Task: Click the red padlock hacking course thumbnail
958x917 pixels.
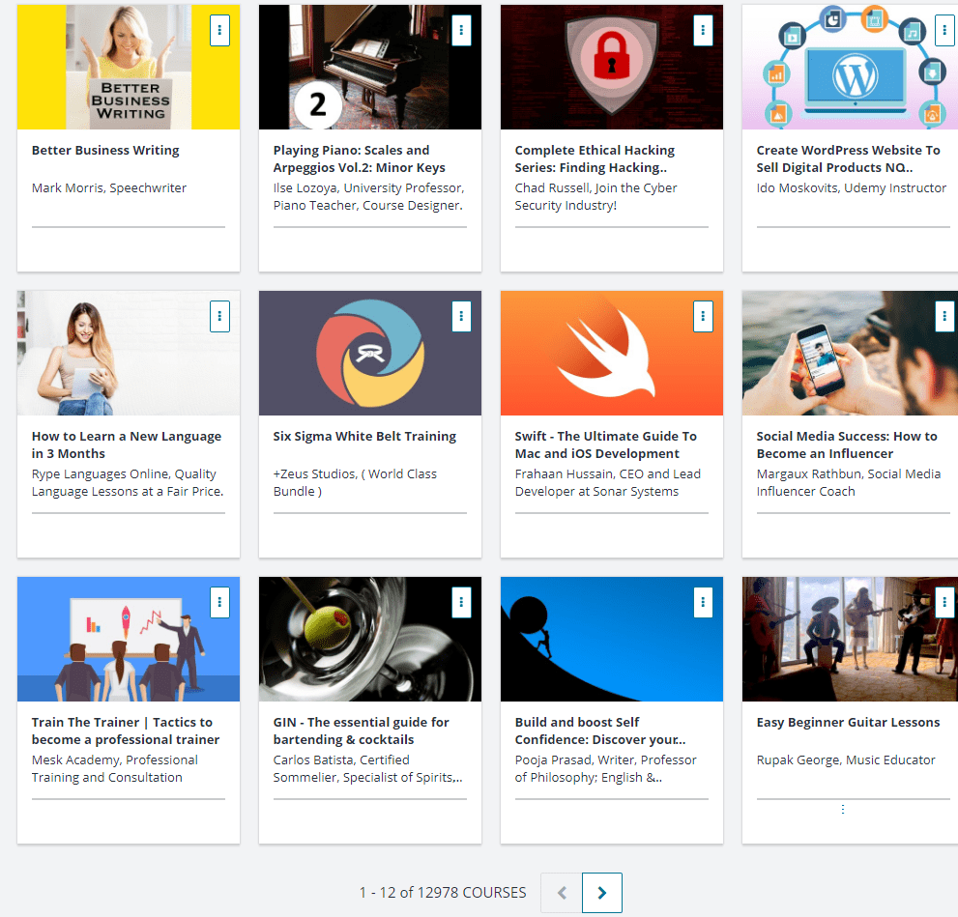Action: (611, 67)
